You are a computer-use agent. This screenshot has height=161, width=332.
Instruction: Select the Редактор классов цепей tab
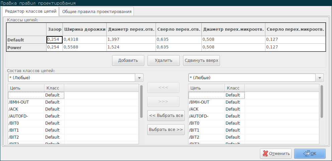pos(31,11)
